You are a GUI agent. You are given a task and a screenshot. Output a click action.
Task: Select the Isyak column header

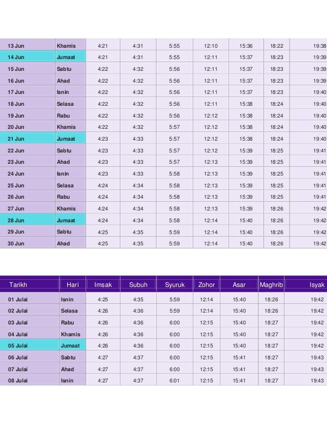click(x=305, y=284)
